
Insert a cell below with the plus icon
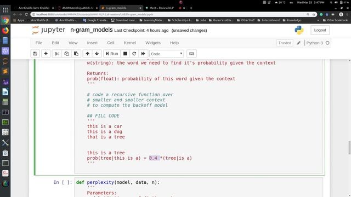coord(46,54)
